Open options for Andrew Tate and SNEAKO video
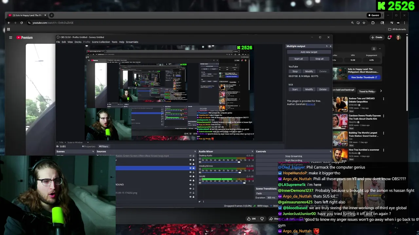The height and width of the screenshot is (235, 419). pyautogui.click(x=384, y=99)
